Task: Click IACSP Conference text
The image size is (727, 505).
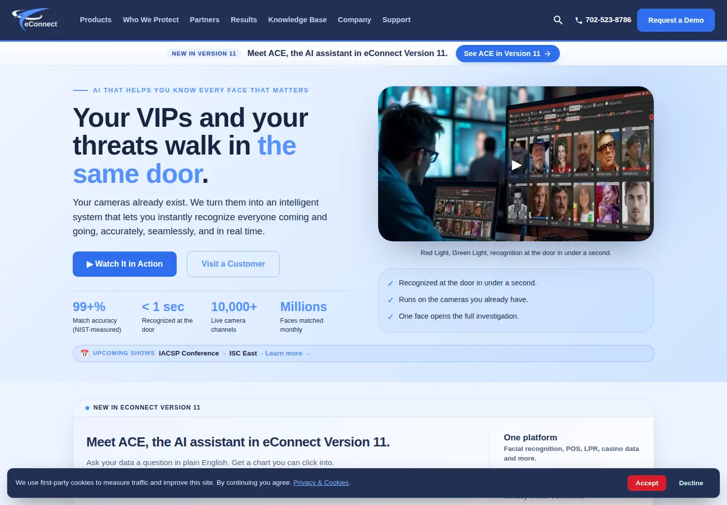Action: click(189, 353)
